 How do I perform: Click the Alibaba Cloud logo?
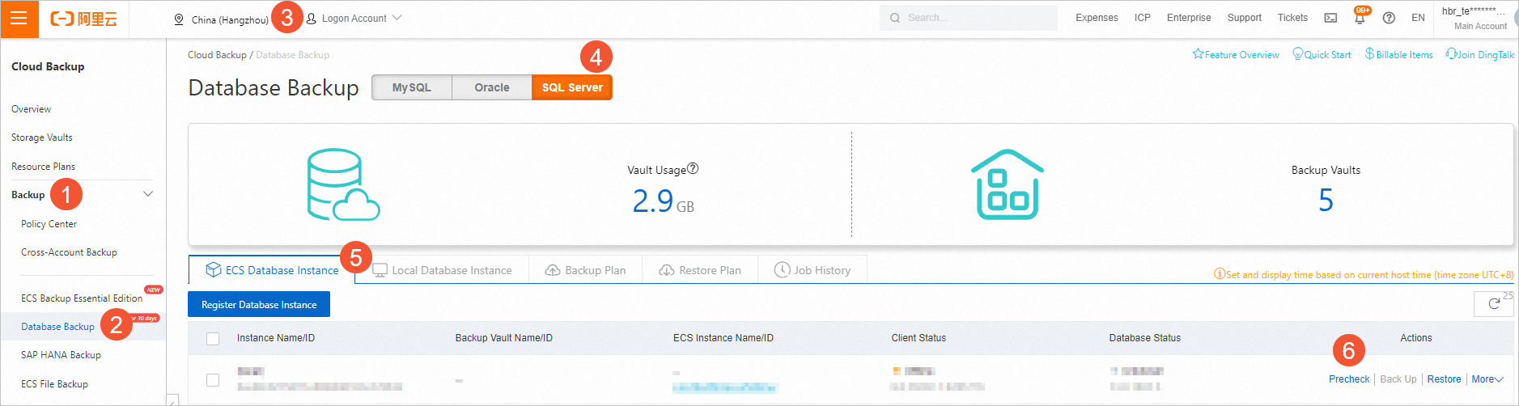[83, 19]
